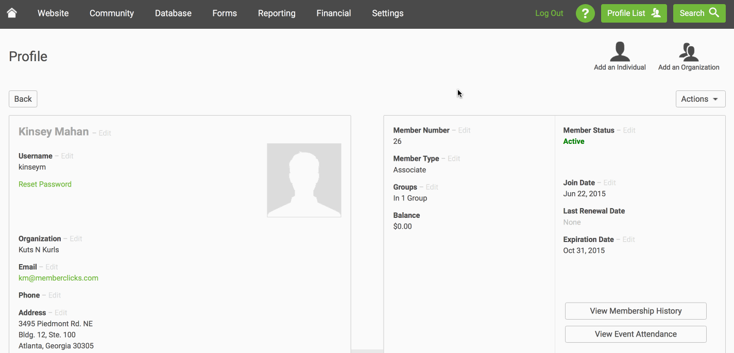This screenshot has width=734, height=353.
Task: Open the Database menu
Action: click(173, 13)
